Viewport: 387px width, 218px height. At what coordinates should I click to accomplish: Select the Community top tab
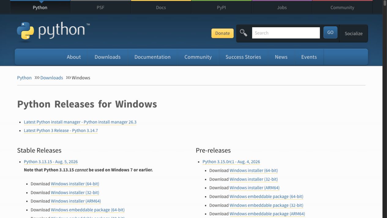coord(342,7)
